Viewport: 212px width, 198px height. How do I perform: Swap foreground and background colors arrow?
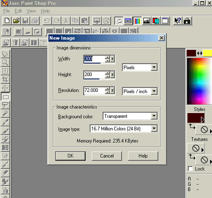tap(199, 53)
